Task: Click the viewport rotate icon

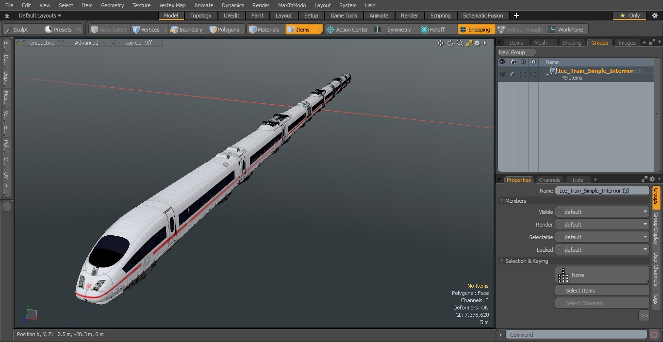Action: pos(450,43)
